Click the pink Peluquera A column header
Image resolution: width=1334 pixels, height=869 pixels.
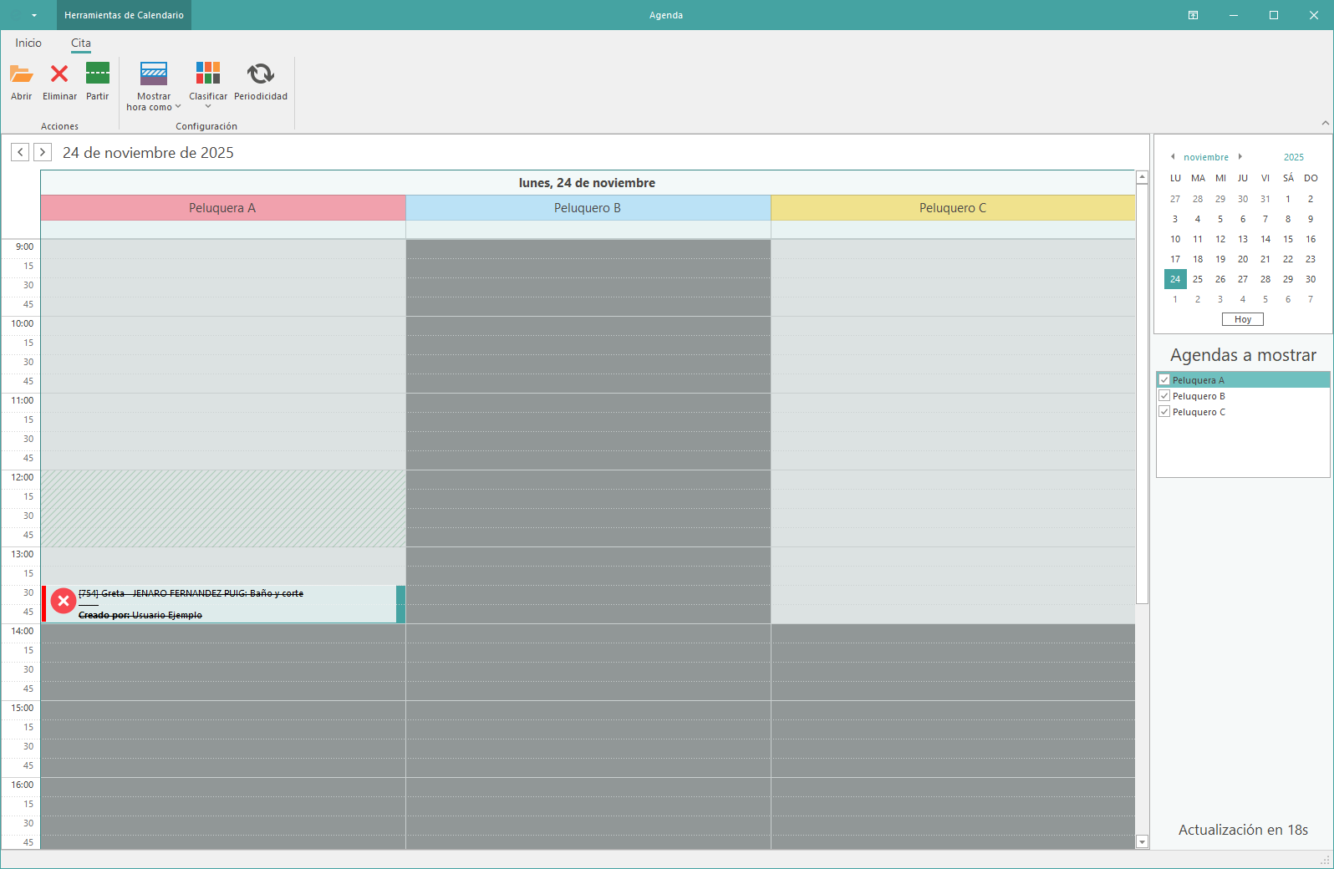222,208
